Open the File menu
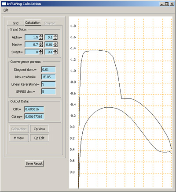 6,10
